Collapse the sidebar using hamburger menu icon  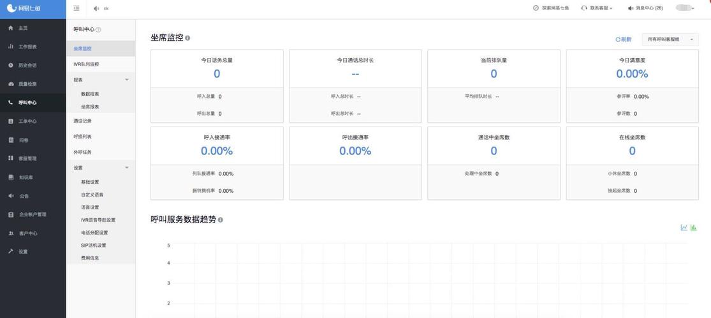76,8
